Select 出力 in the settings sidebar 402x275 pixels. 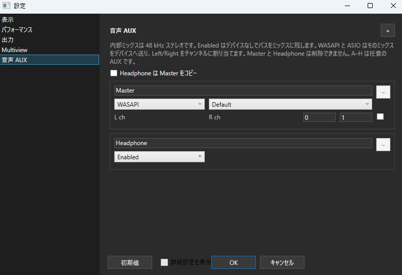coord(50,40)
